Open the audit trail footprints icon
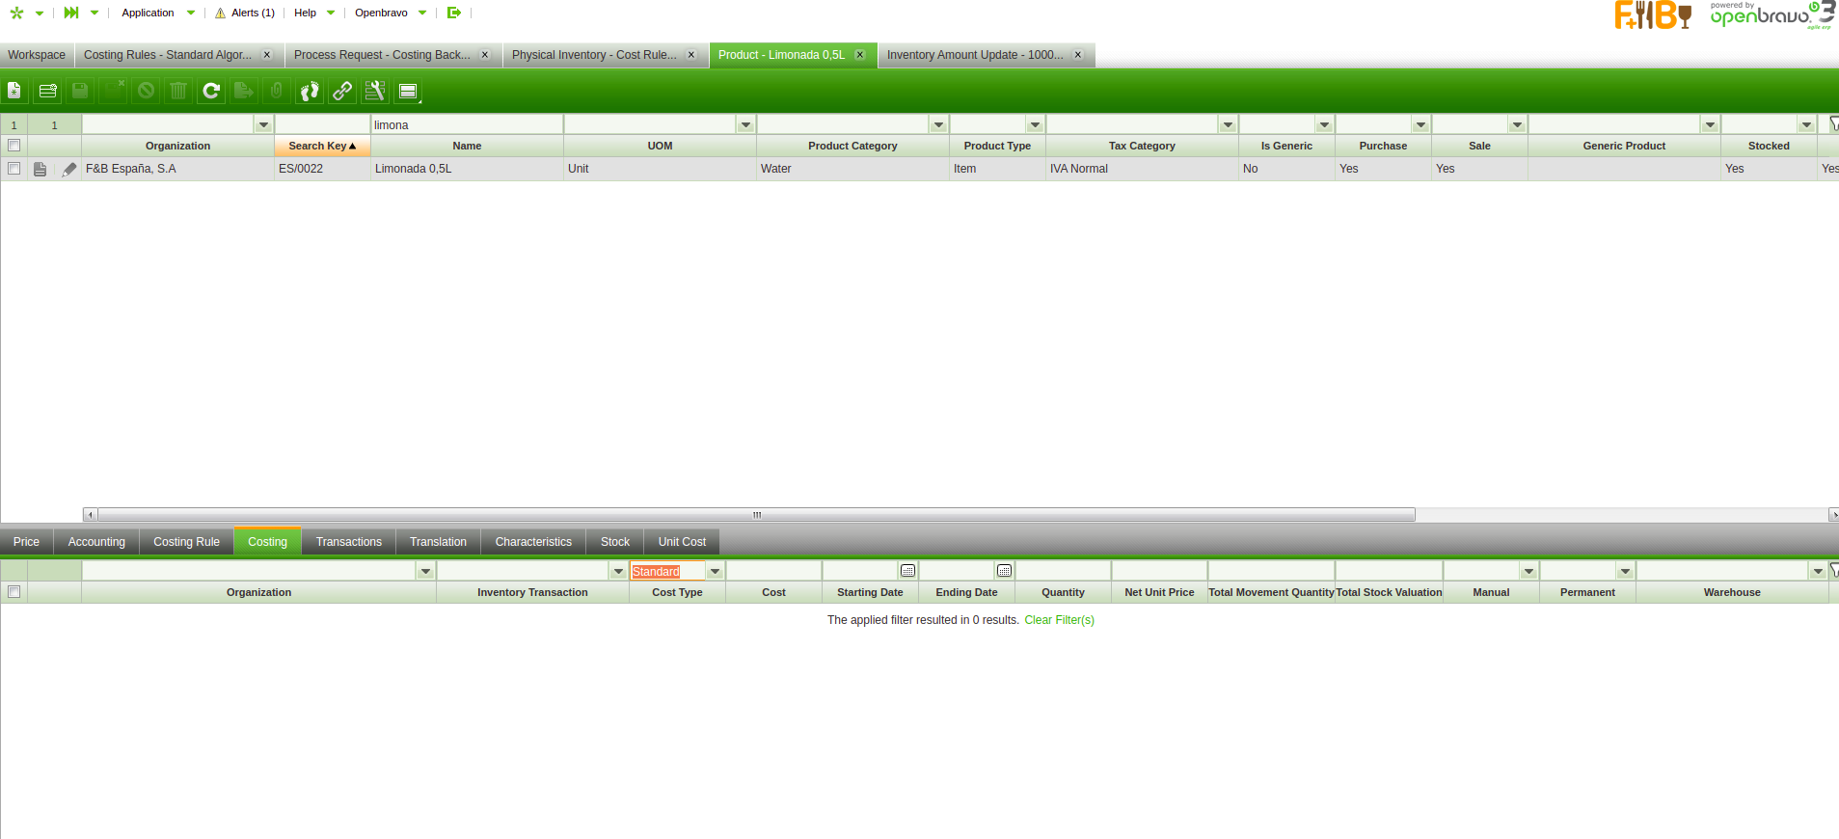The width and height of the screenshot is (1839, 839). [310, 91]
